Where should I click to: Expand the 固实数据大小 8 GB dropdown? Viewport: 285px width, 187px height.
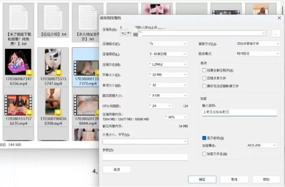click(168, 96)
